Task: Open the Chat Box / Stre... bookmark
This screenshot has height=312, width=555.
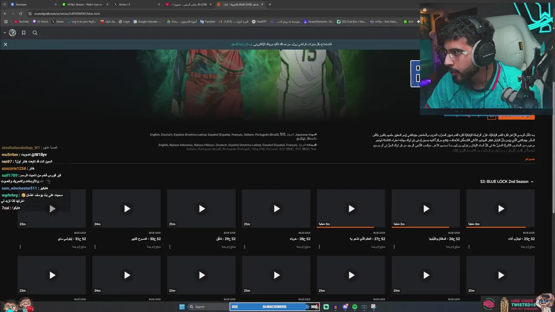Action: [352, 22]
